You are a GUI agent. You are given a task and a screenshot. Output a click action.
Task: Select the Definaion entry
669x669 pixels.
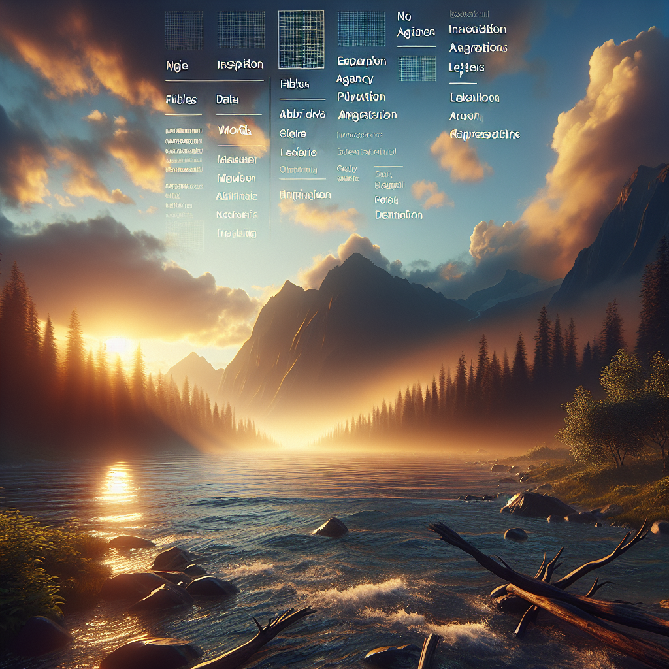tap(399, 215)
